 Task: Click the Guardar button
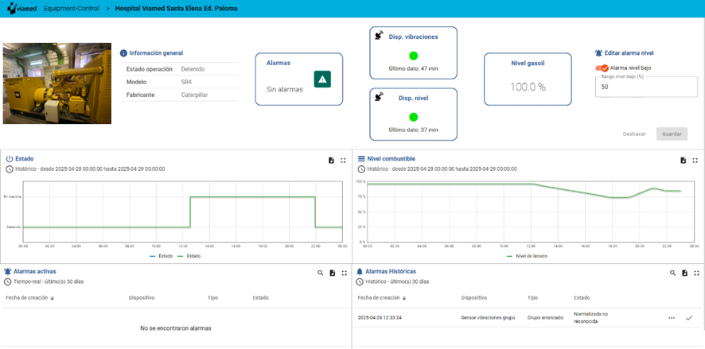click(672, 134)
